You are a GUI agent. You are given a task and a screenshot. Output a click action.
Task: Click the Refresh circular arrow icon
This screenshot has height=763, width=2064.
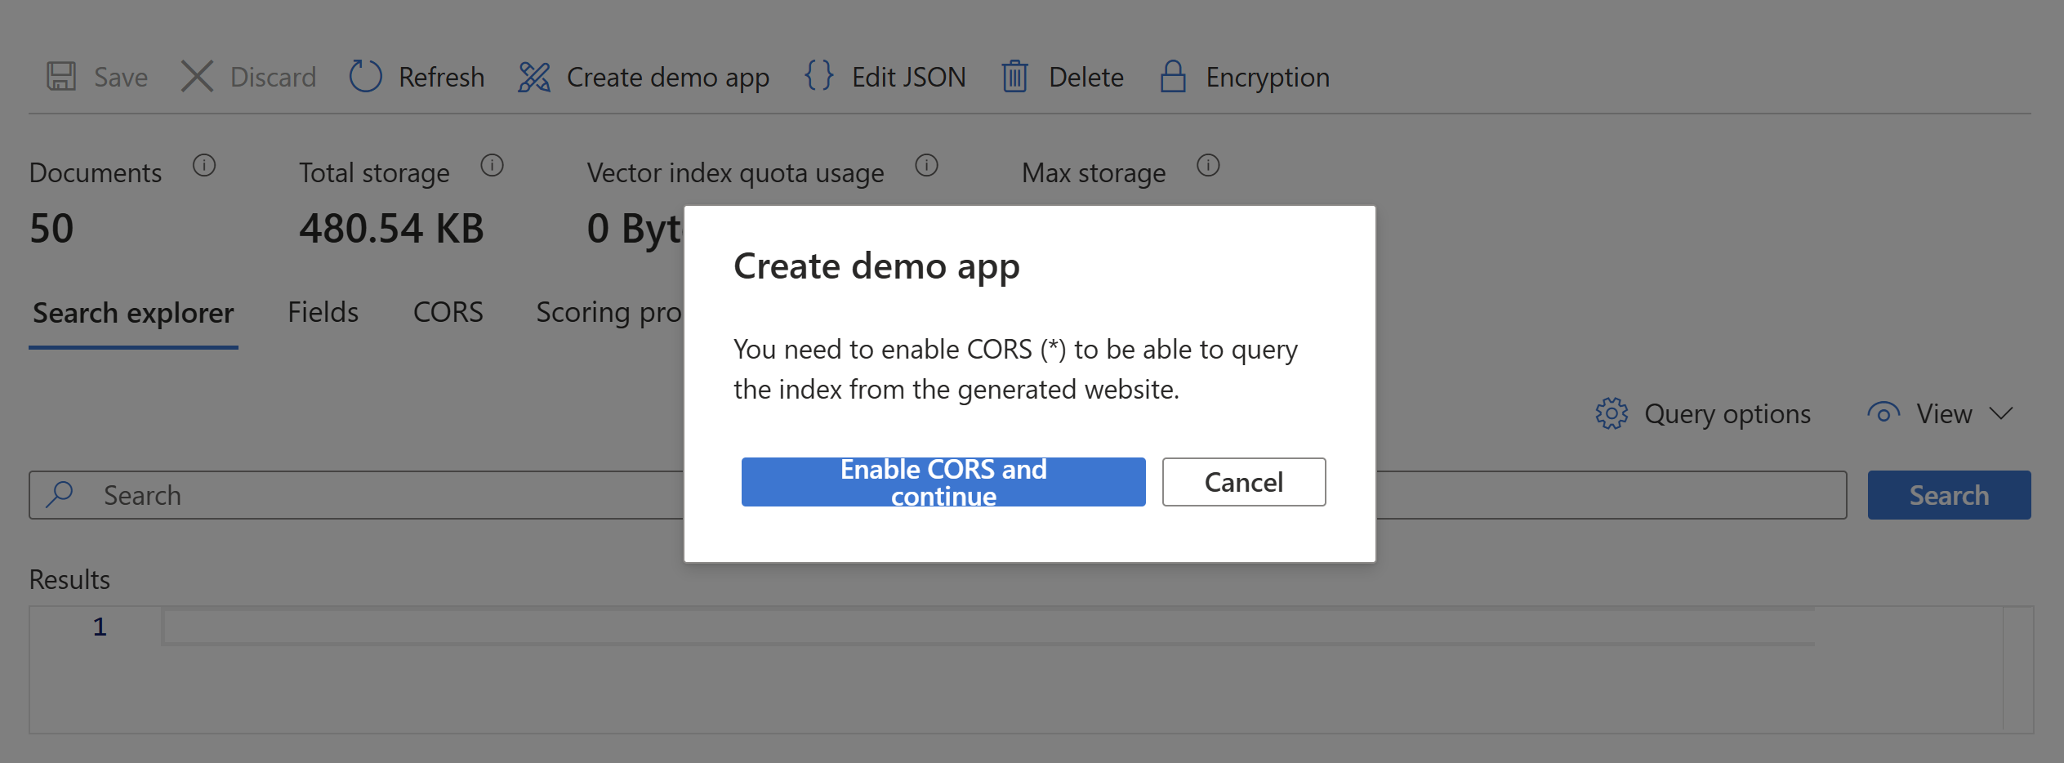(365, 77)
